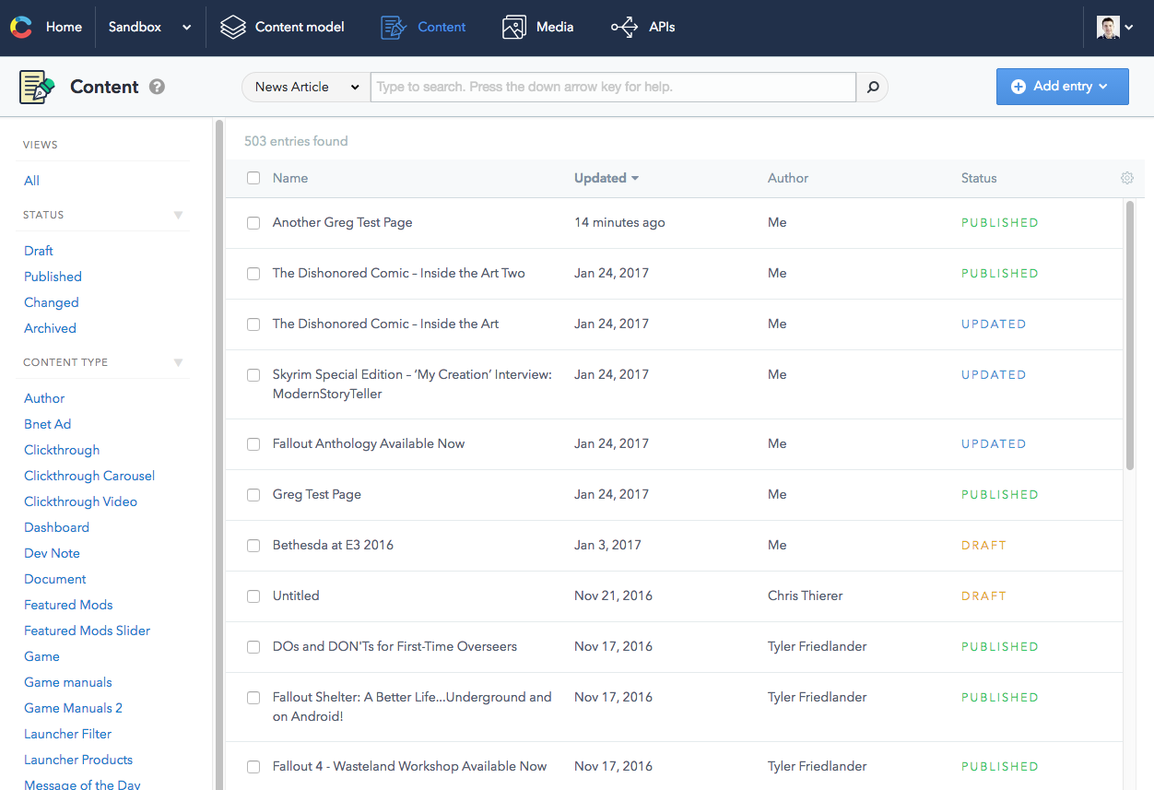Click the entries list vertical scrollbar
The width and height of the screenshot is (1154, 790).
[x=1130, y=336]
